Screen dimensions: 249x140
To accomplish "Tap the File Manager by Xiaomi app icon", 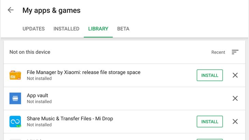I will click(15, 75).
